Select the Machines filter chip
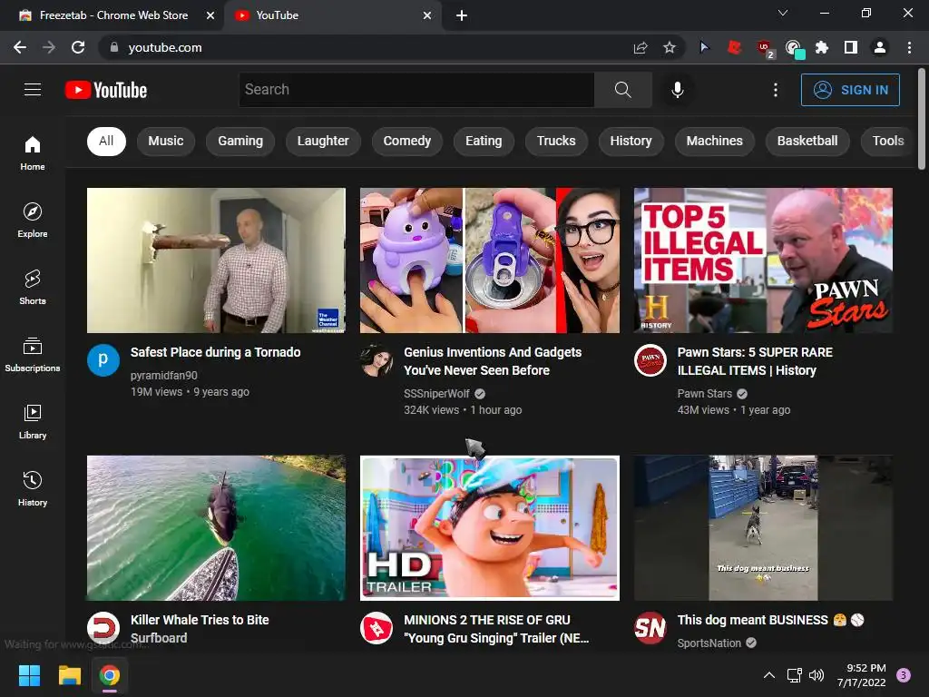This screenshot has height=697, width=929. 715,141
